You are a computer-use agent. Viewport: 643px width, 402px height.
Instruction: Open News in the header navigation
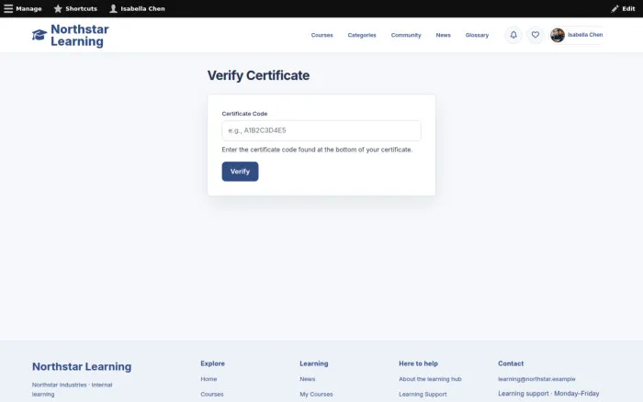pyautogui.click(x=444, y=35)
